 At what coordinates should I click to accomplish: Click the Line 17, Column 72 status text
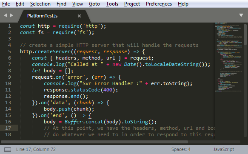point(36,149)
